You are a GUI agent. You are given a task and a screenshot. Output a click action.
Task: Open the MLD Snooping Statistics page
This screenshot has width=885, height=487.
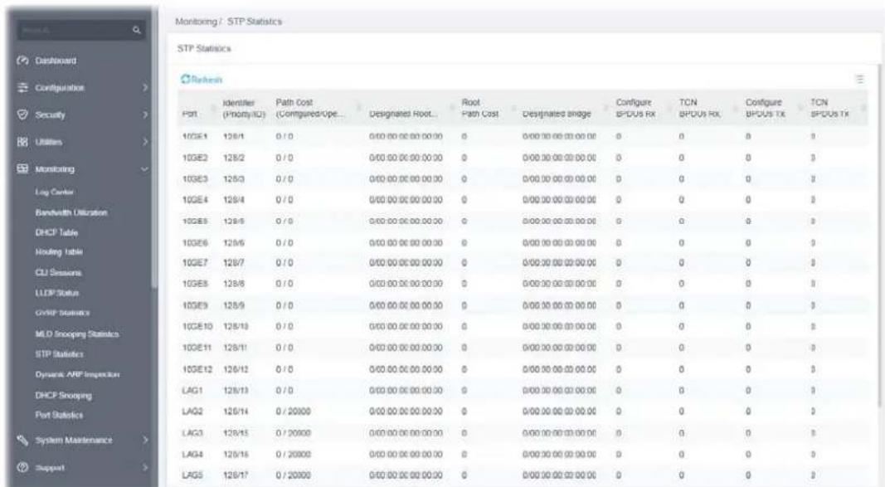(x=77, y=334)
